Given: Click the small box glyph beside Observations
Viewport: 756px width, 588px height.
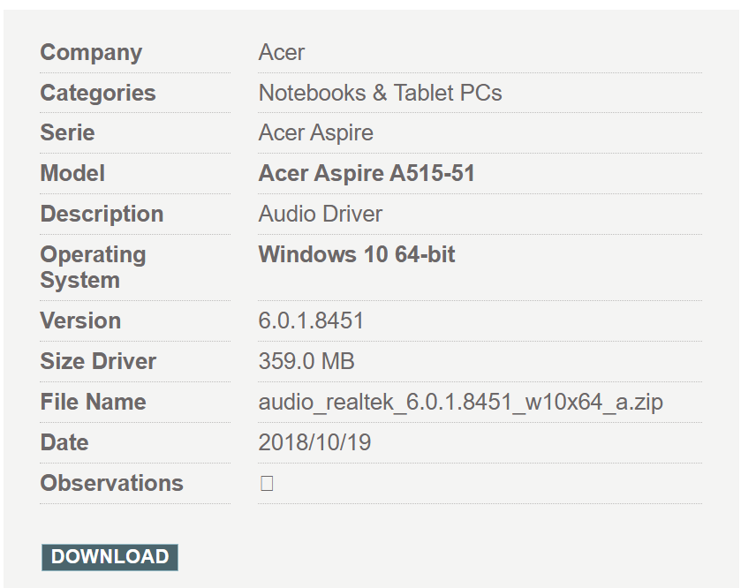Looking at the screenshot, I should point(267,484).
